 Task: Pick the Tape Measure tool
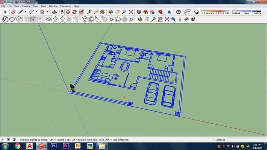pyautogui.click(x=89, y=12)
